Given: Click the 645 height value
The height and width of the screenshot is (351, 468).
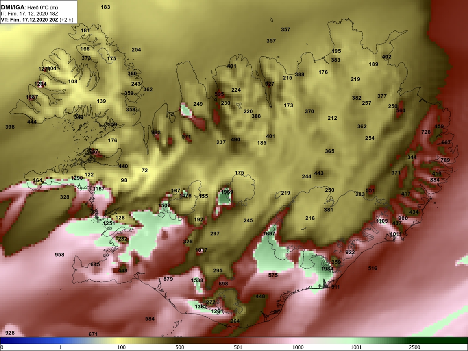Looking at the screenshot, I should pyautogui.click(x=95, y=264).
